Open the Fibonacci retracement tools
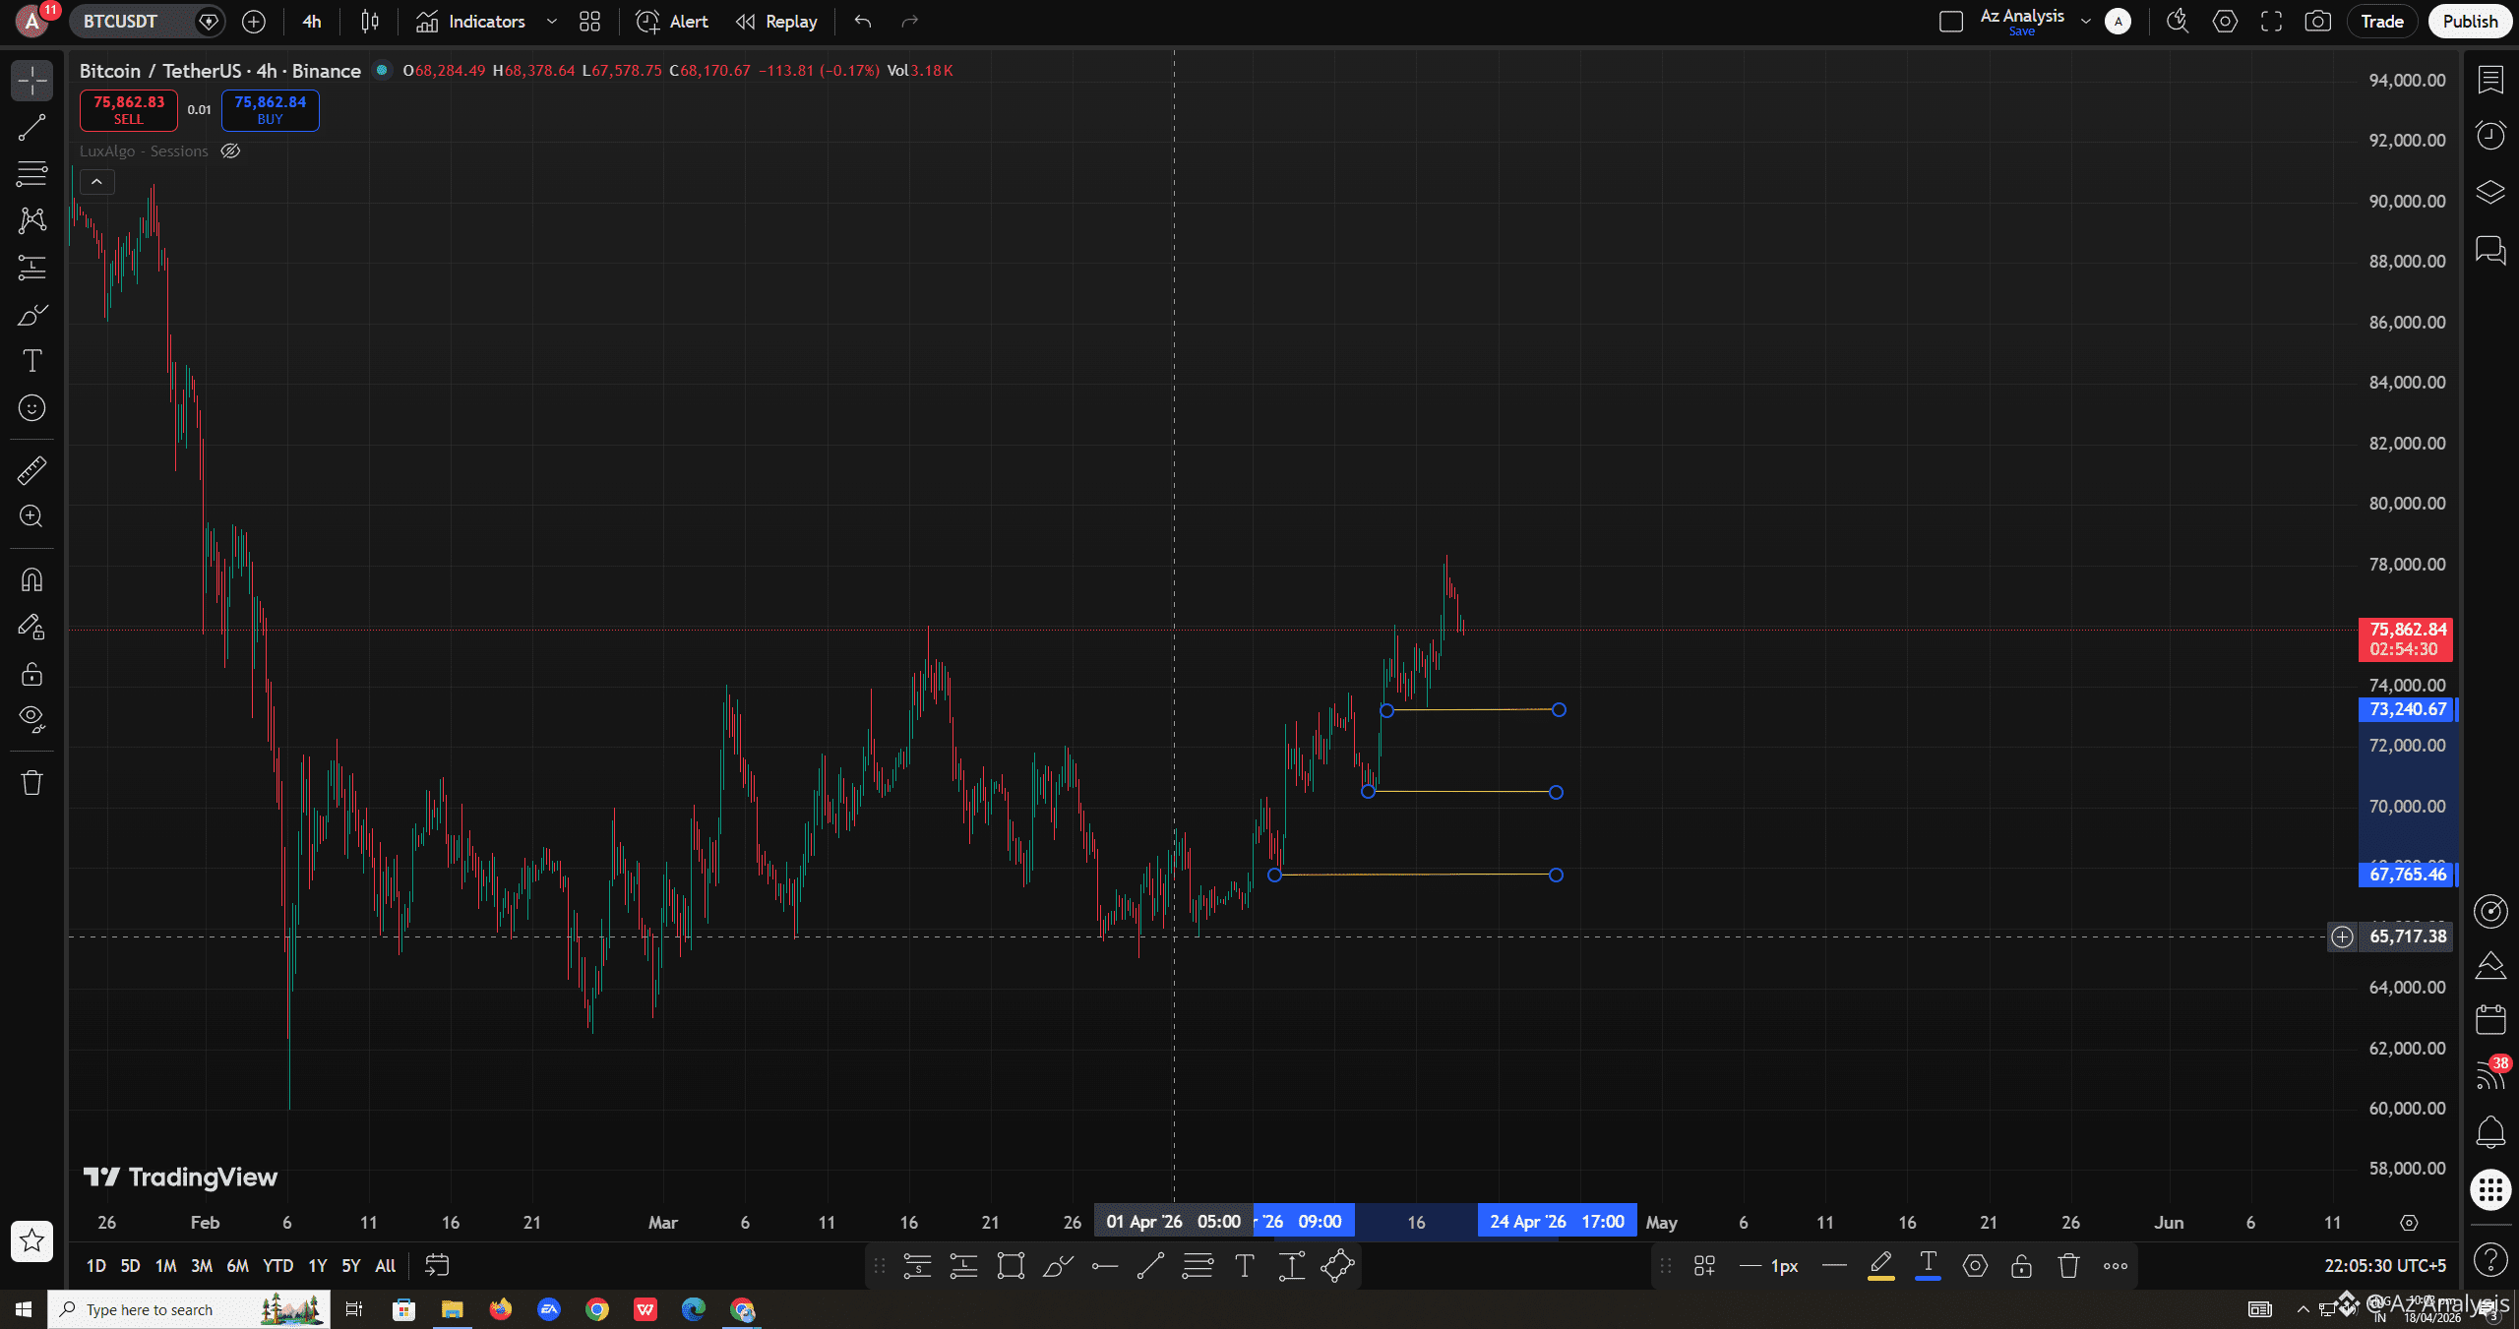This screenshot has width=2519, height=1329. pos(31,174)
